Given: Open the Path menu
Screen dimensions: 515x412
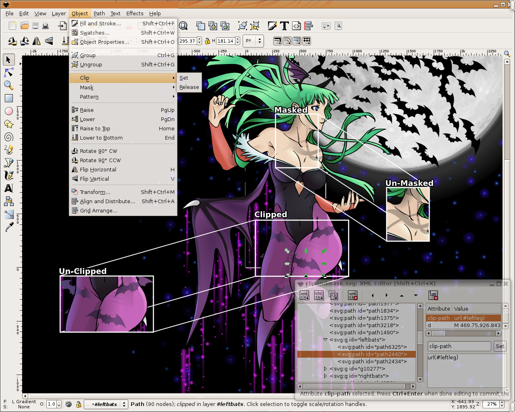Looking at the screenshot, I should [x=99, y=13].
